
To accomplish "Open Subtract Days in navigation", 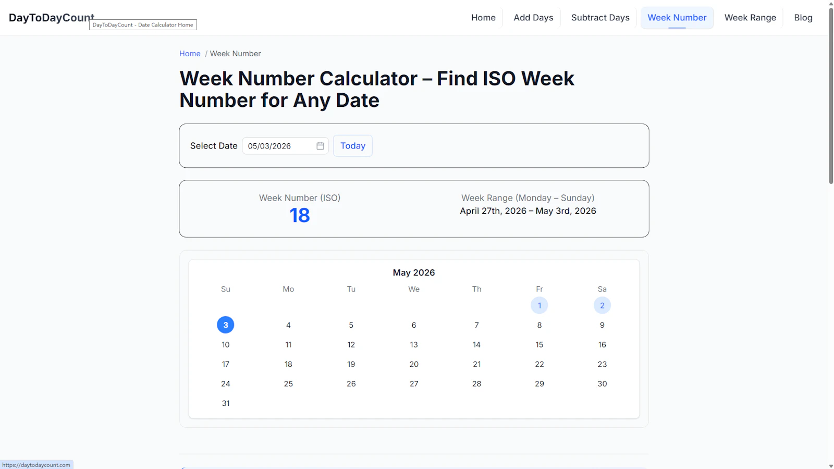I will 600,18.
